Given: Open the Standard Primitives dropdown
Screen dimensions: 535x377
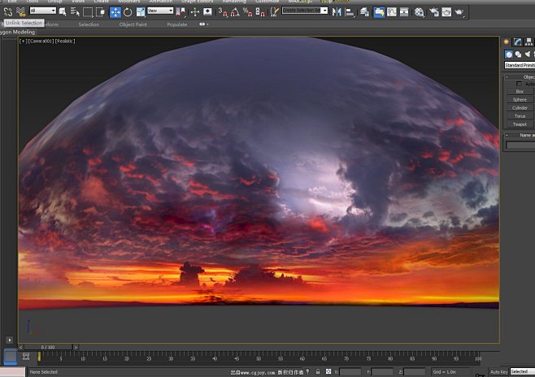Looking at the screenshot, I should tap(520, 65).
